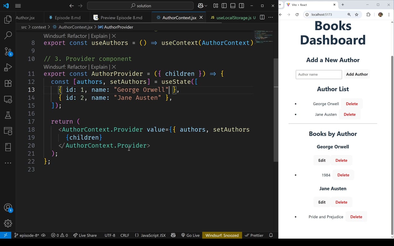Screen dimensions: 394x246
Task: Click Edit under the Jane Austen heading
Action: 322,202
